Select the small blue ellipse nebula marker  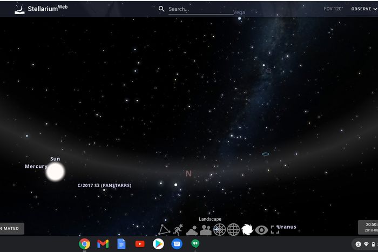(x=266, y=154)
